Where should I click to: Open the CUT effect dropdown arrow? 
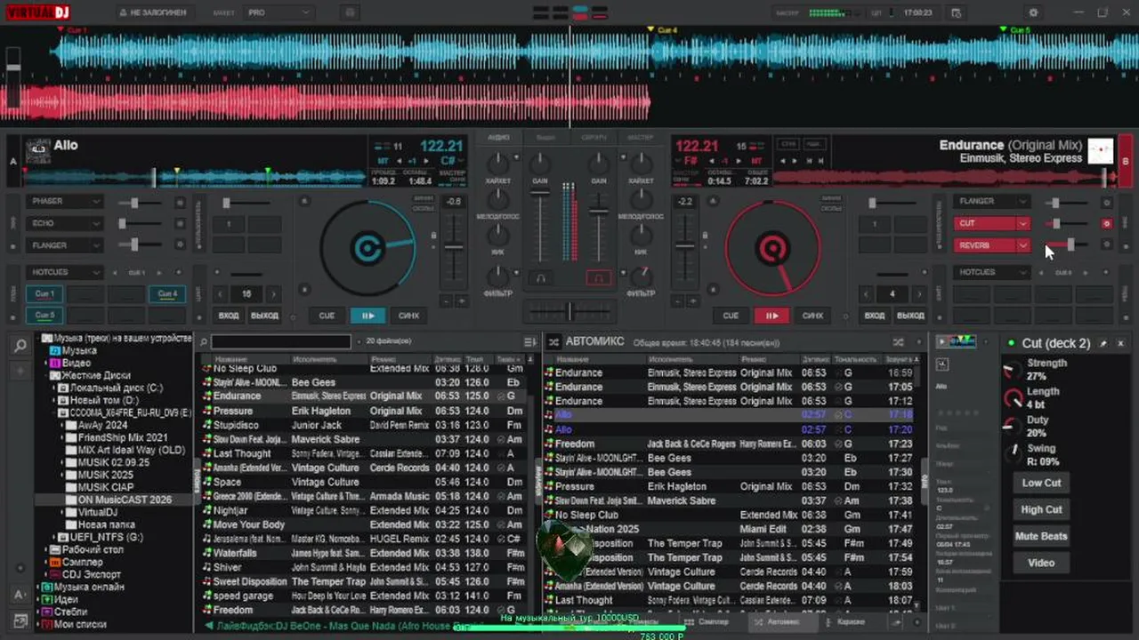[x=1023, y=223]
